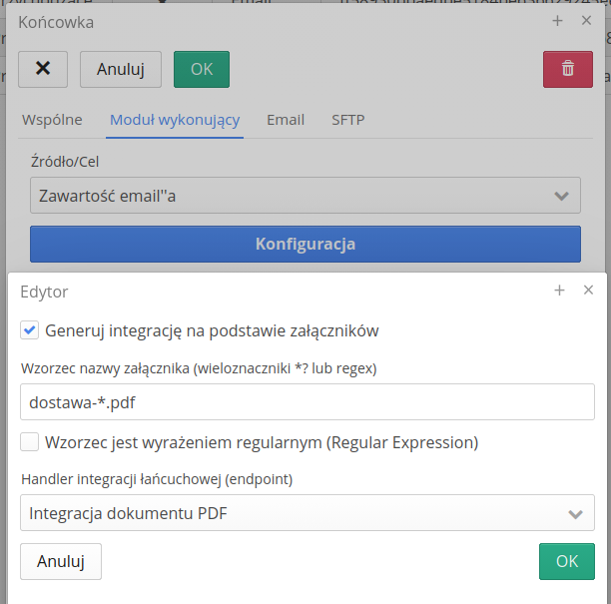This screenshot has height=604, width=611.
Task: Switch to the Wspólne tab
Action: pos(52,120)
